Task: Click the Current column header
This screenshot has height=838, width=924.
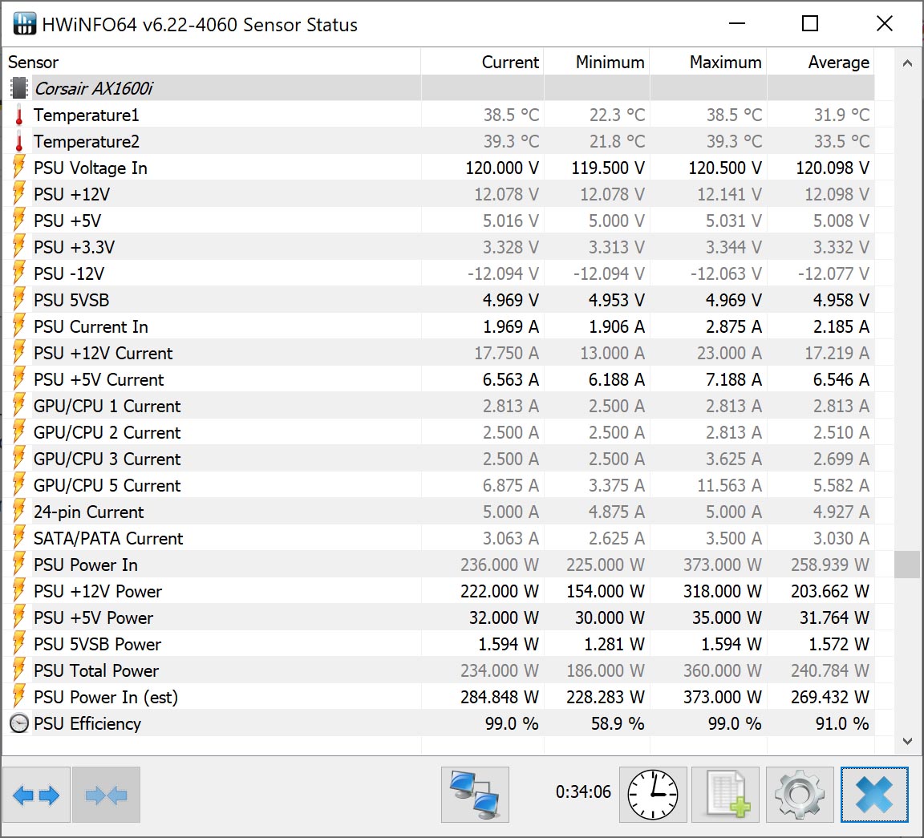Action: (x=510, y=63)
